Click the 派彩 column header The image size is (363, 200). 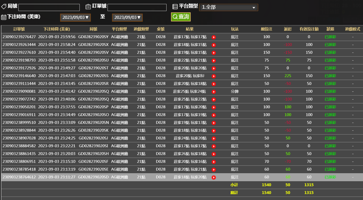pos(288,29)
